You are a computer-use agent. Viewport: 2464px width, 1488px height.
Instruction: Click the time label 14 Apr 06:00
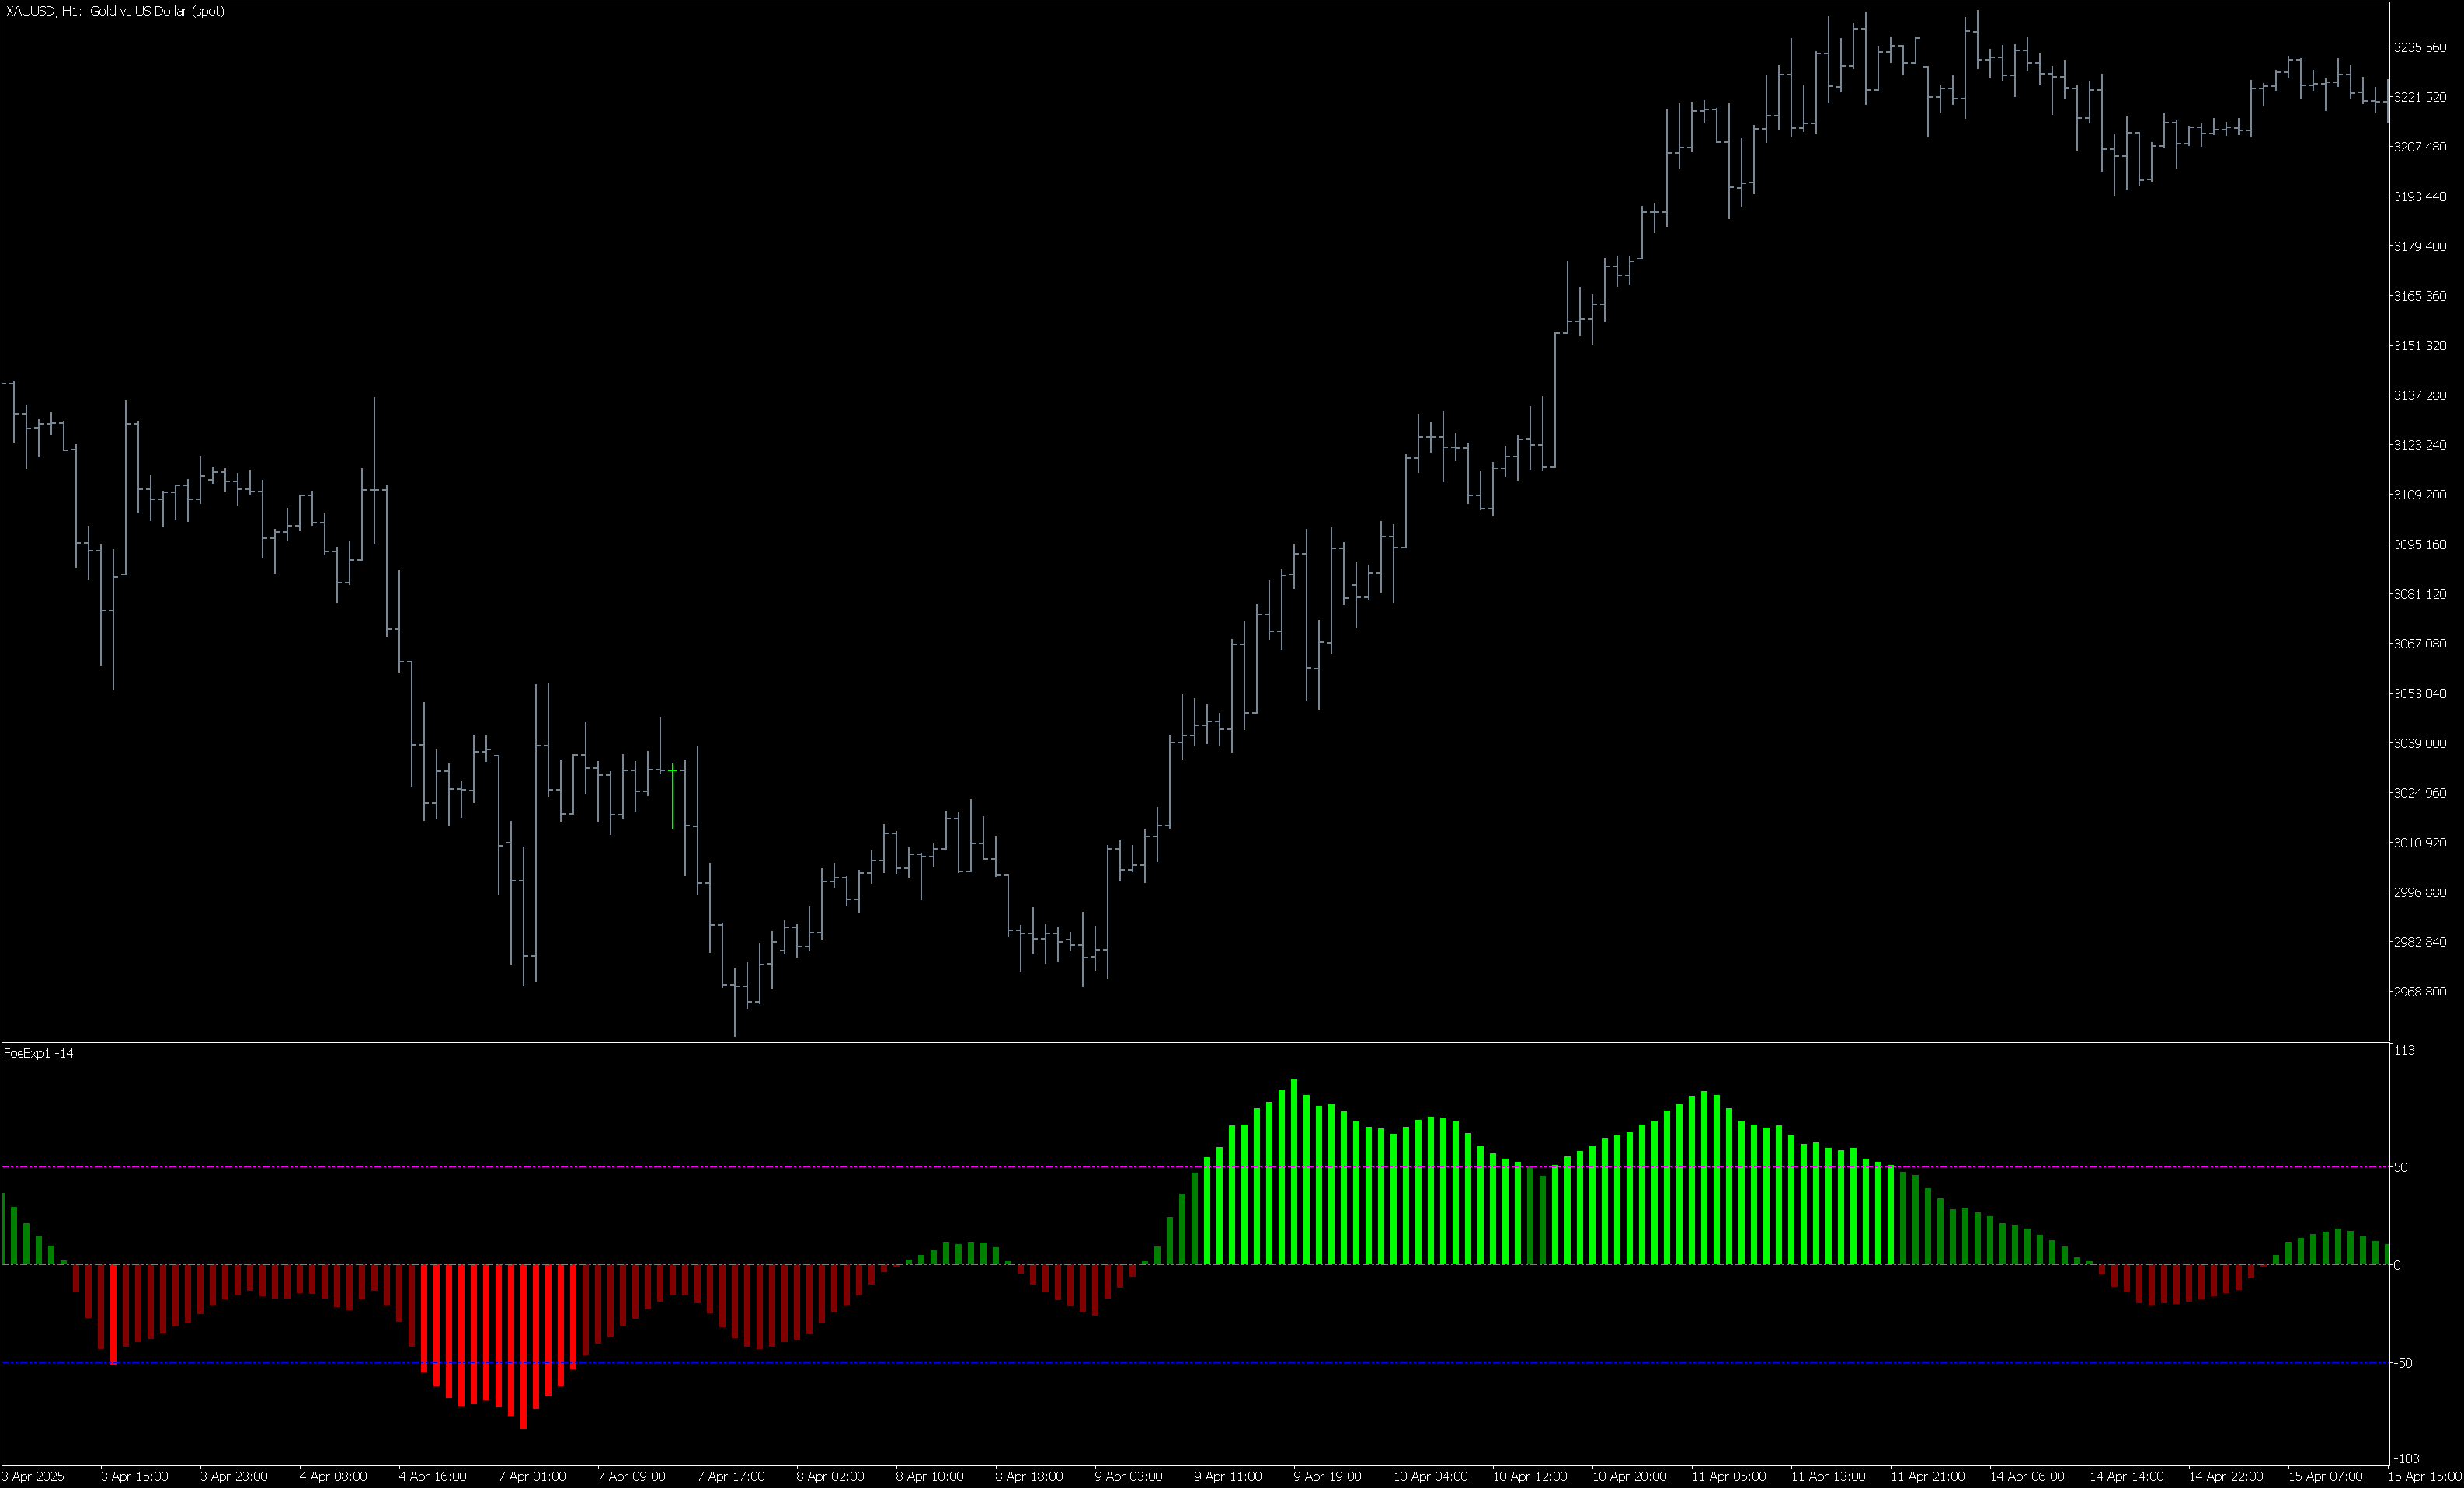[2027, 1477]
